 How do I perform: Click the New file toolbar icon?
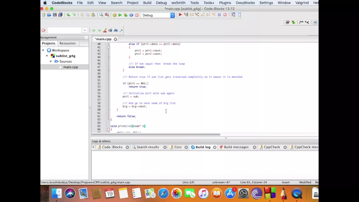[43, 15]
